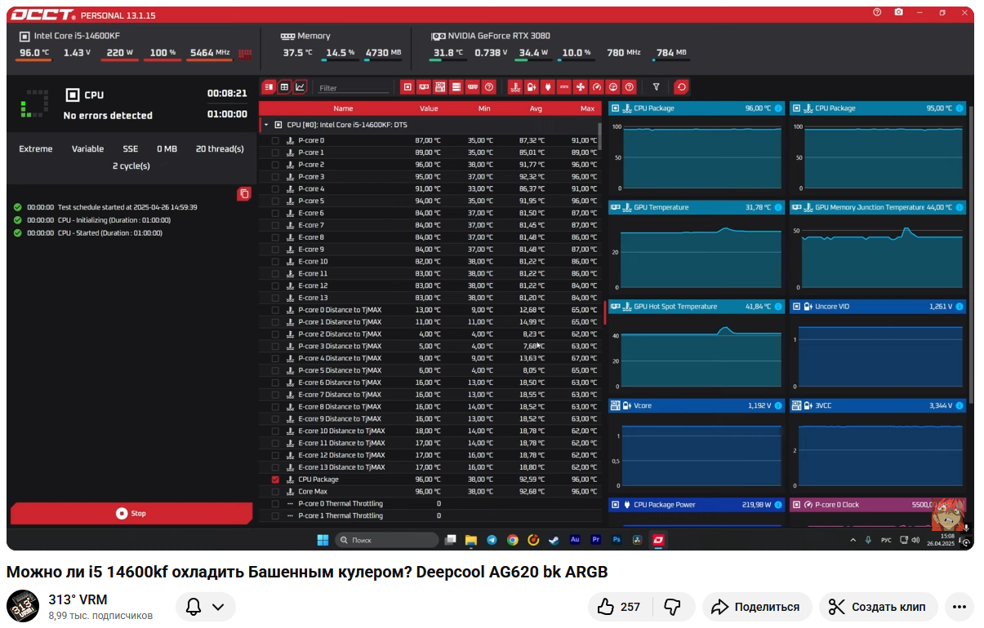The height and width of the screenshot is (628, 984).
Task: Open info for the Vcore graph
Action: coord(777,405)
